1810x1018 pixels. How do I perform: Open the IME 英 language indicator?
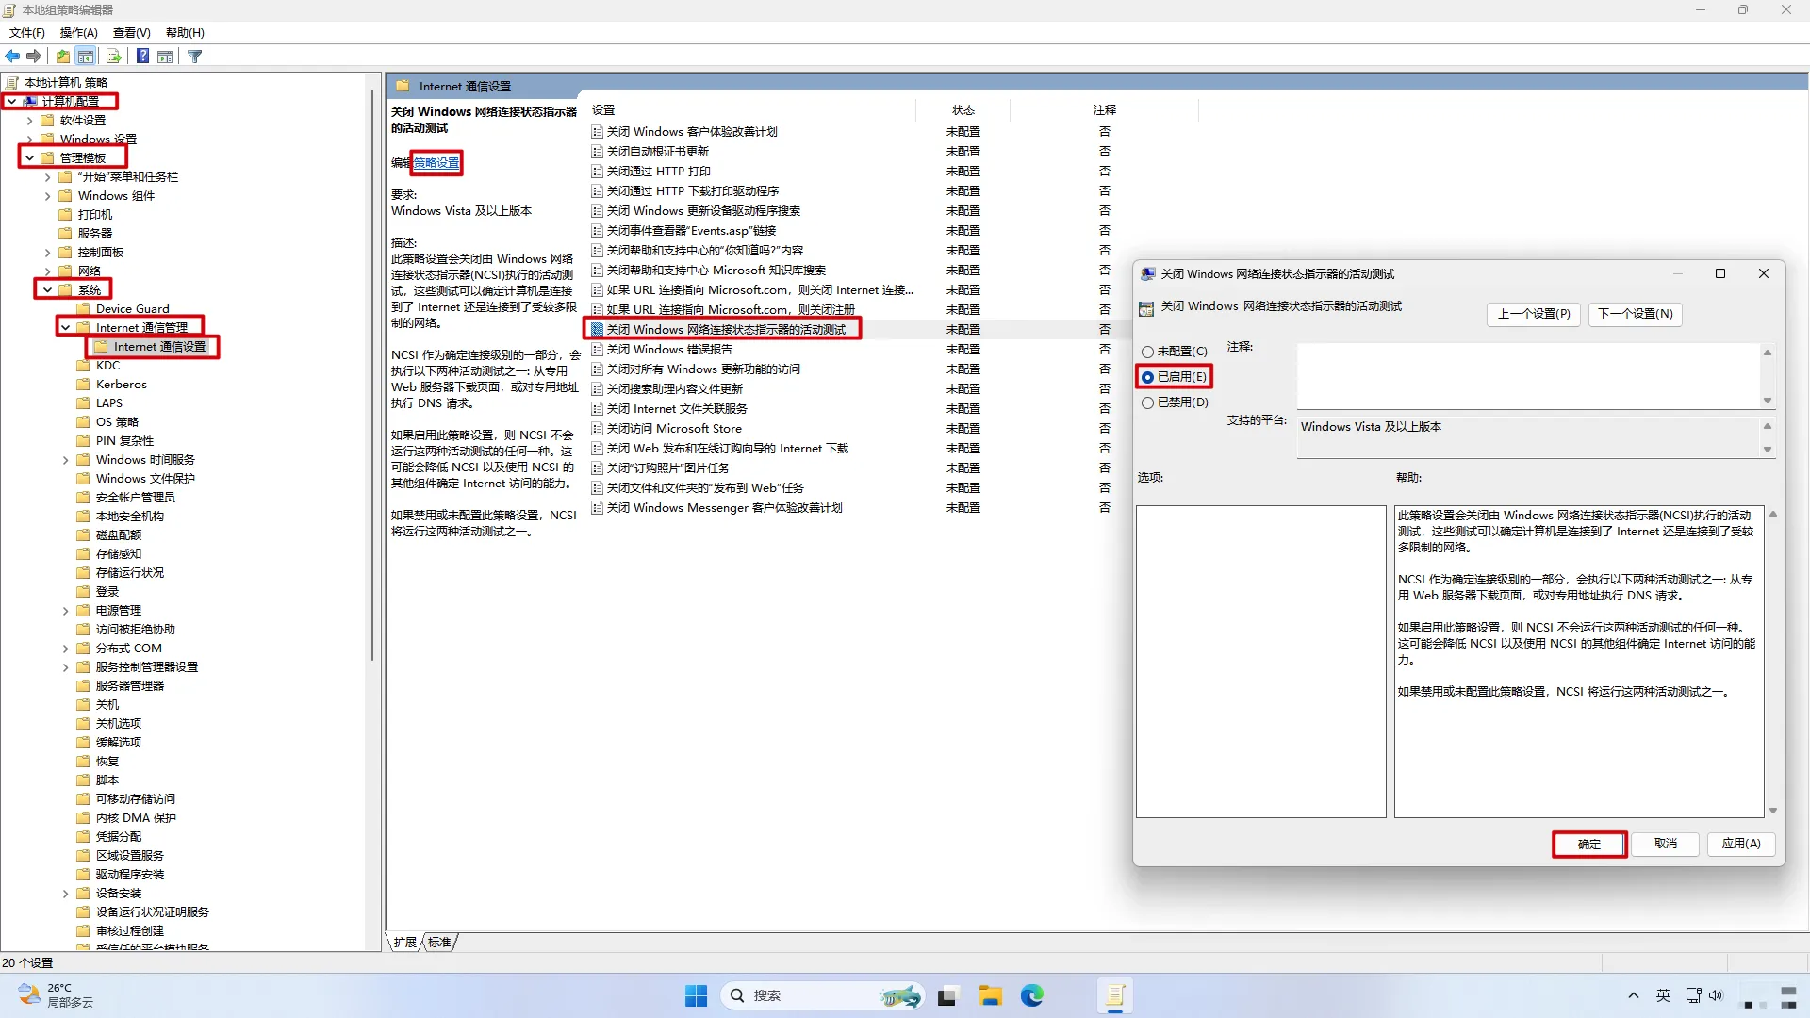tap(1663, 995)
